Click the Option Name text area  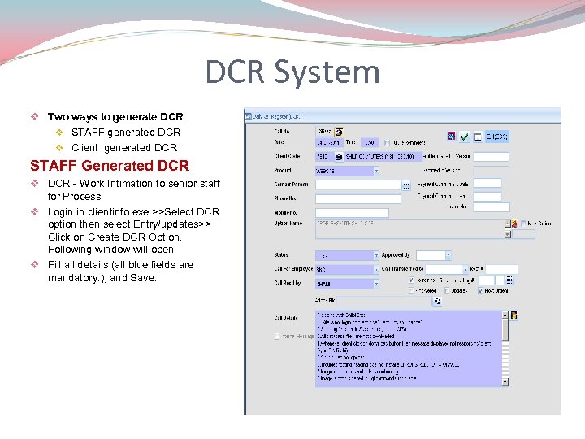pos(409,228)
